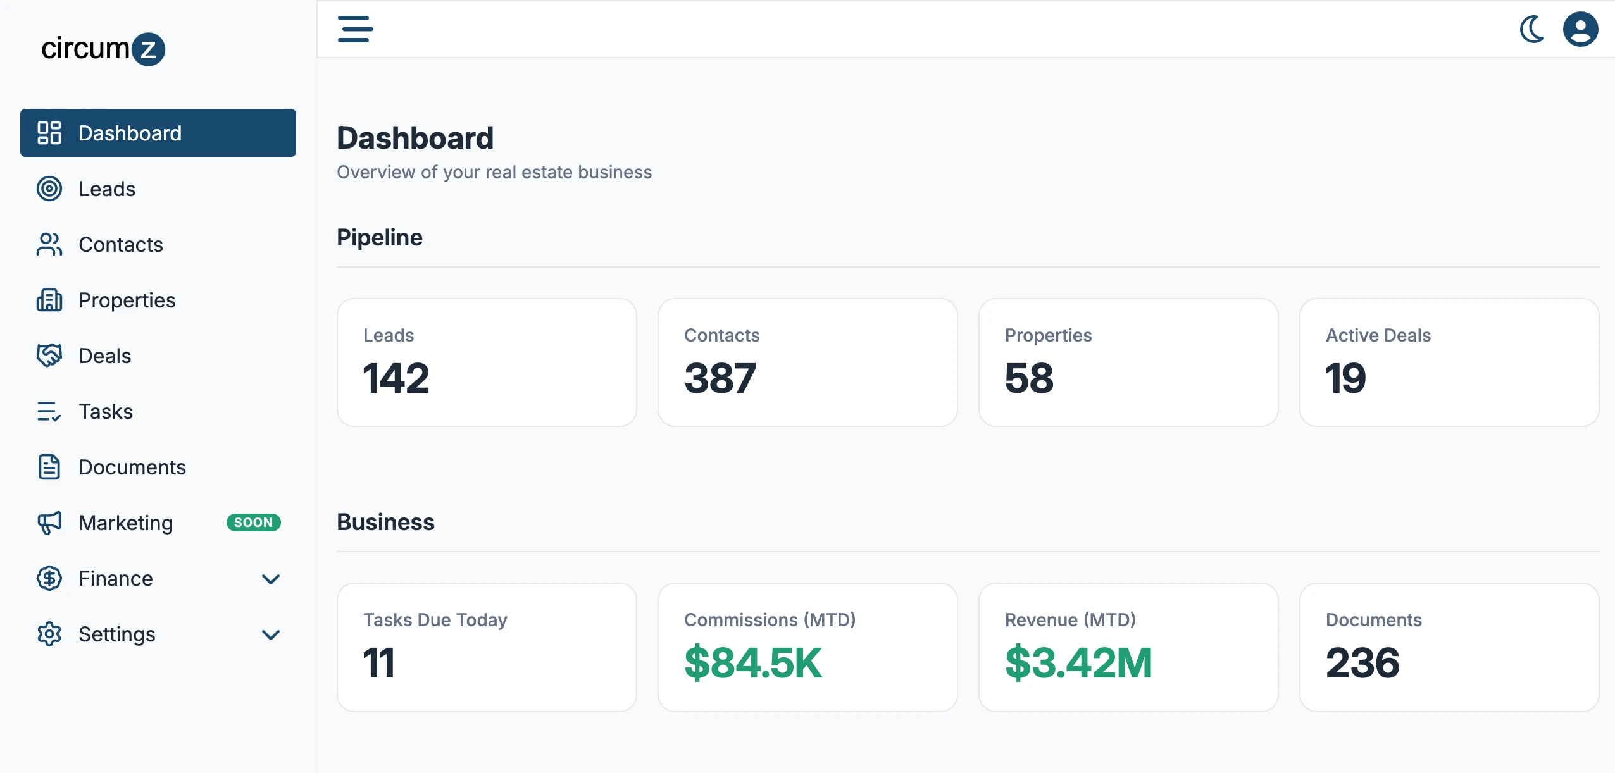Click the Finance dollar badge icon
This screenshot has width=1615, height=773.
coord(49,578)
